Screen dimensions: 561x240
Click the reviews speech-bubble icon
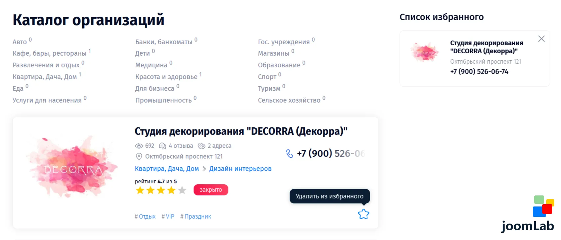163,146
